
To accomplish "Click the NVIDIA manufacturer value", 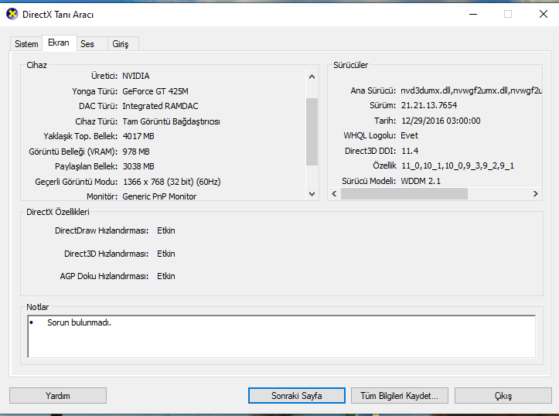I will pos(136,76).
